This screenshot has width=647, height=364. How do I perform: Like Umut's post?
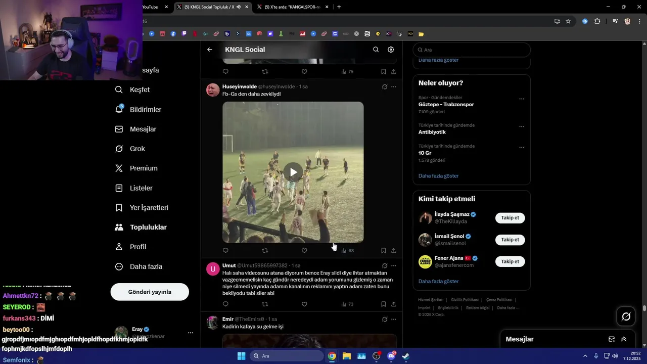click(304, 304)
